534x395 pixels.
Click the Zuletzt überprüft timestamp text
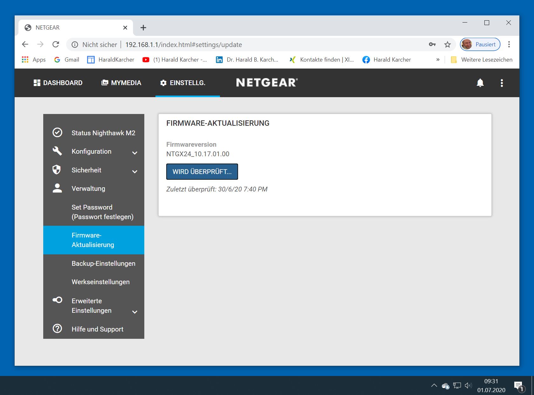[217, 189]
